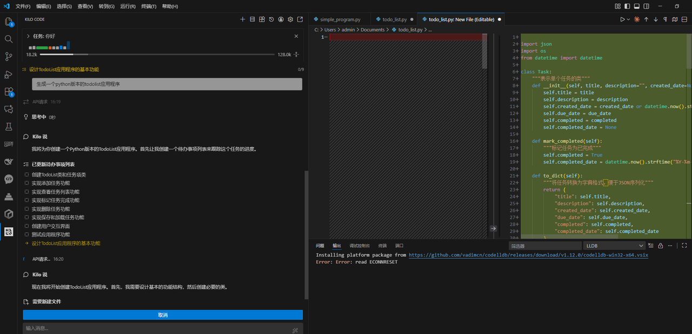Viewport: 692px width, 334px height.
Task: Select the Source Control icon in activity bar
Action: (x=8, y=56)
